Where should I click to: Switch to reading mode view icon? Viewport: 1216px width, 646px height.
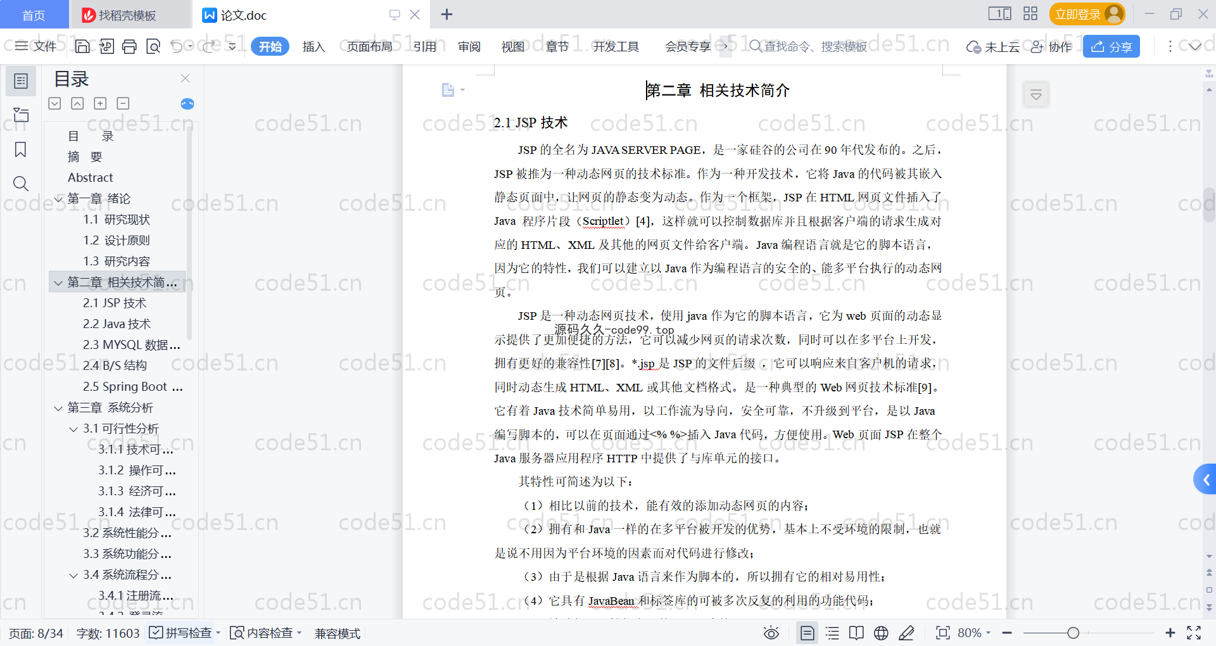pos(856,633)
